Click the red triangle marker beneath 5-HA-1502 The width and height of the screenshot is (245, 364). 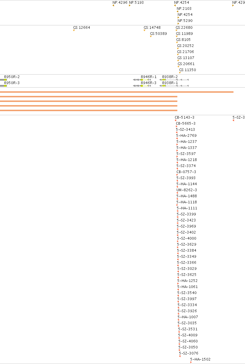tap(191, 362)
